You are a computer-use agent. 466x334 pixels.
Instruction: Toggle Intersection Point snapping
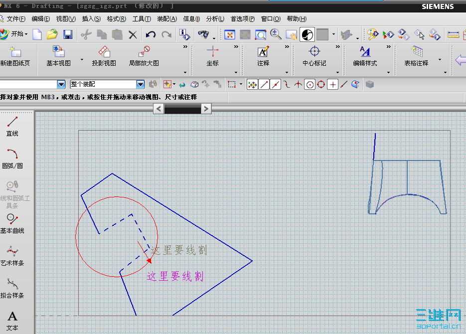(x=298, y=85)
